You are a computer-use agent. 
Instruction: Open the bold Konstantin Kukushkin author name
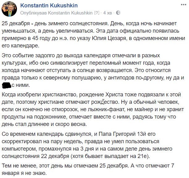(x=49, y=6)
